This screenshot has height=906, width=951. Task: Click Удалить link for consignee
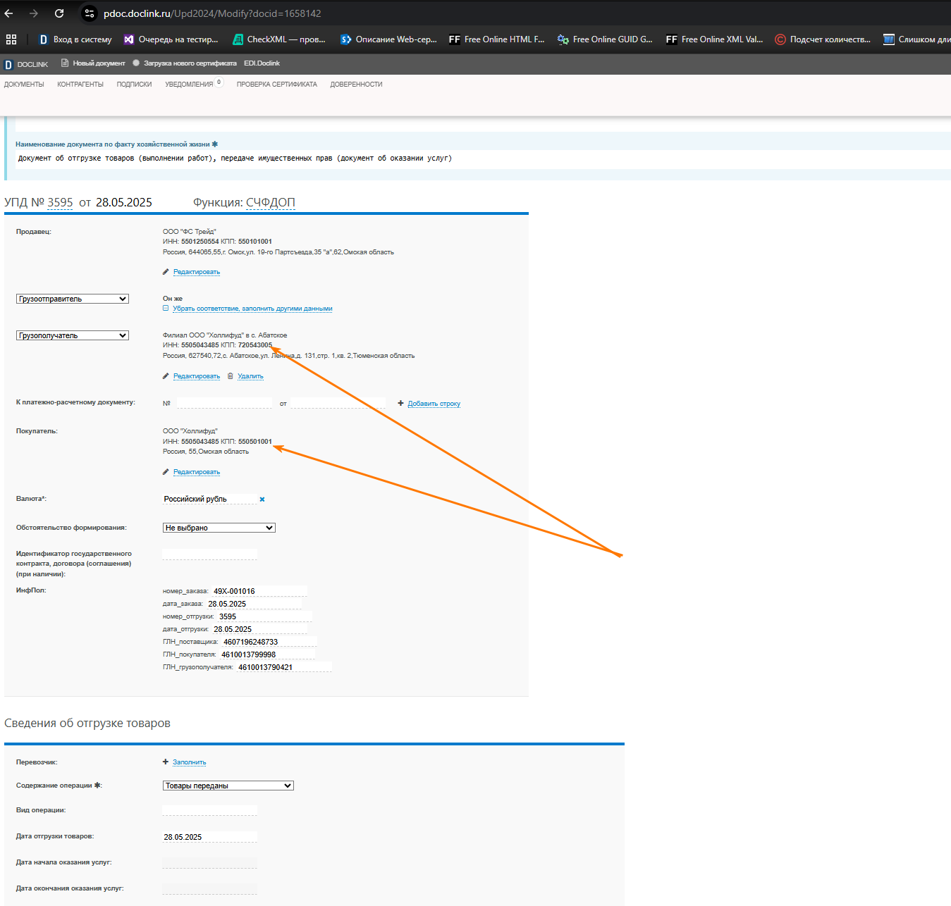tap(250, 376)
